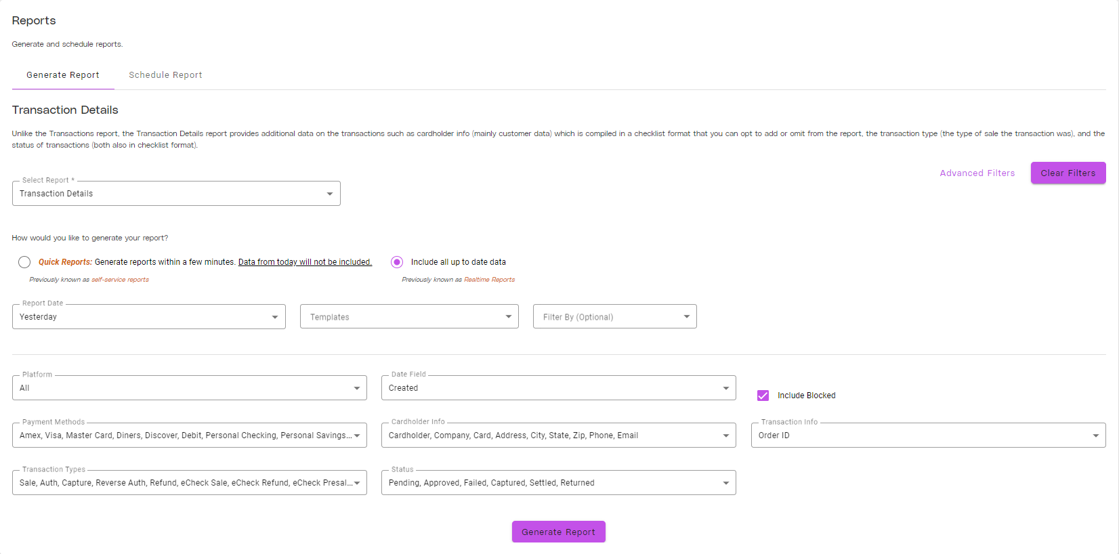
Task: Expand the Transaction Types dropdown
Action: (190, 483)
